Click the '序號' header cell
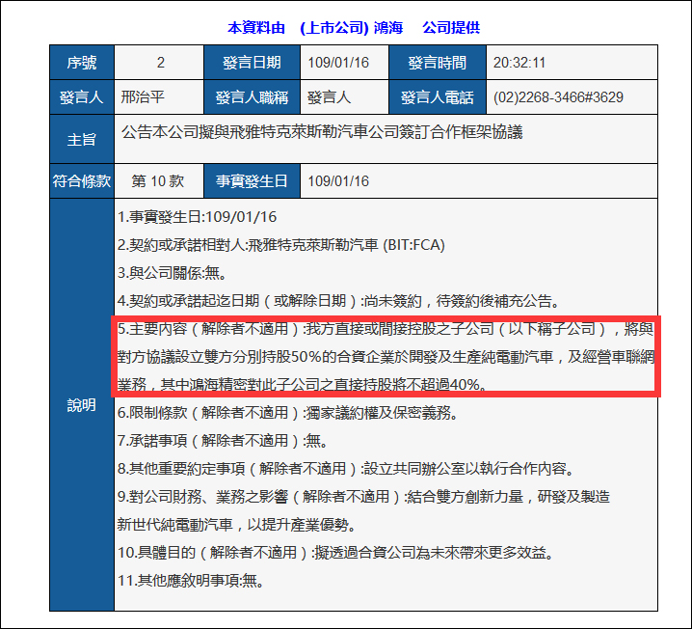 tap(82, 63)
